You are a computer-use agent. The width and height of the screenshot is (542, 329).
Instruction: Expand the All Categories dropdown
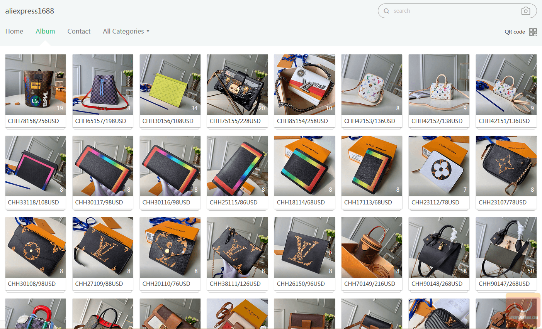coord(126,31)
